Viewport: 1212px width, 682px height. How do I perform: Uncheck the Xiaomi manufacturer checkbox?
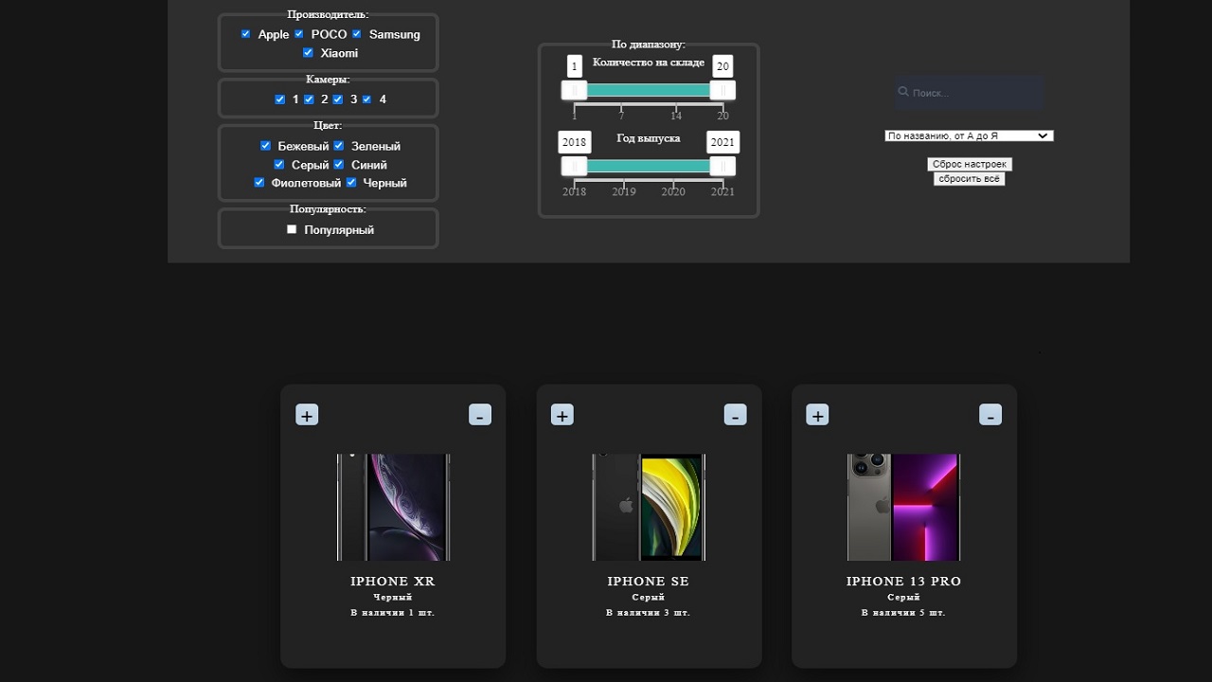coord(308,53)
